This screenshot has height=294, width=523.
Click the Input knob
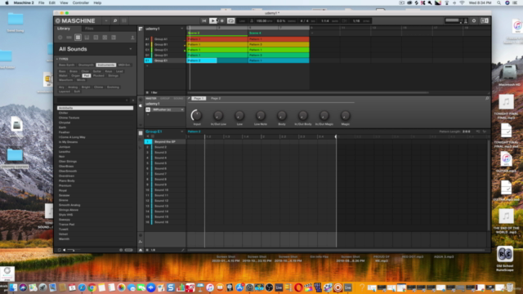[x=196, y=115]
